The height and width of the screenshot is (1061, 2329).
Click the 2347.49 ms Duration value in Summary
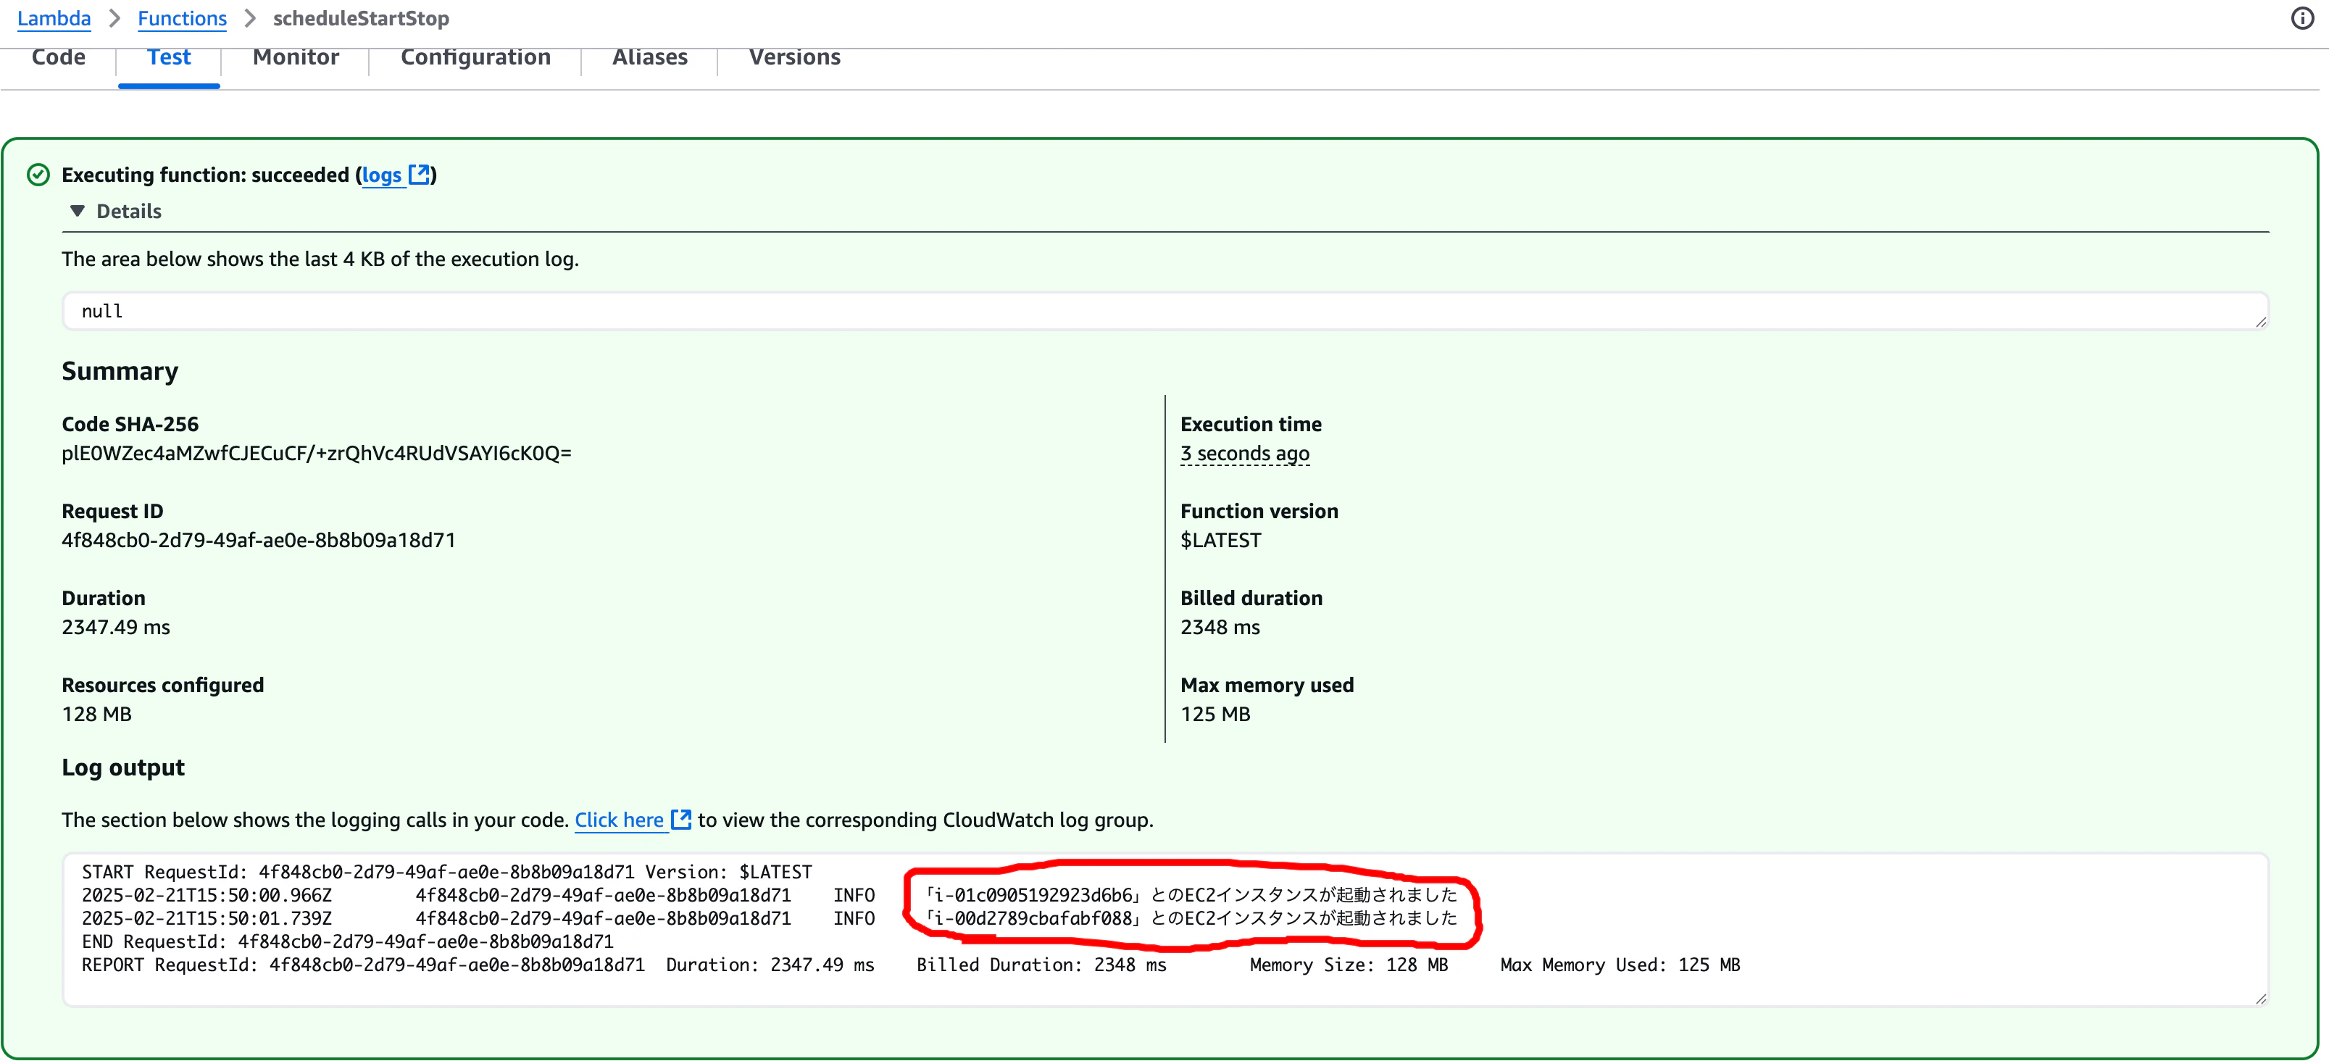pyautogui.click(x=116, y=627)
